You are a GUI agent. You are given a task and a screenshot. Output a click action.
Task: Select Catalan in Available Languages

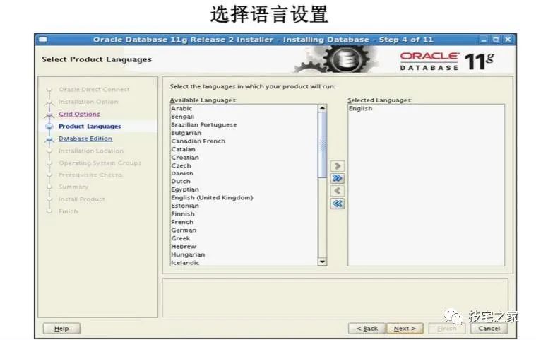pos(244,149)
